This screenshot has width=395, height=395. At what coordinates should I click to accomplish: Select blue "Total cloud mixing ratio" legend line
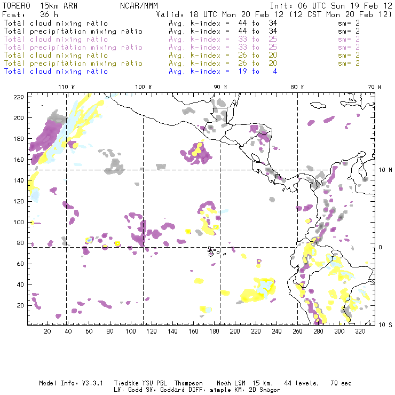tap(56, 72)
